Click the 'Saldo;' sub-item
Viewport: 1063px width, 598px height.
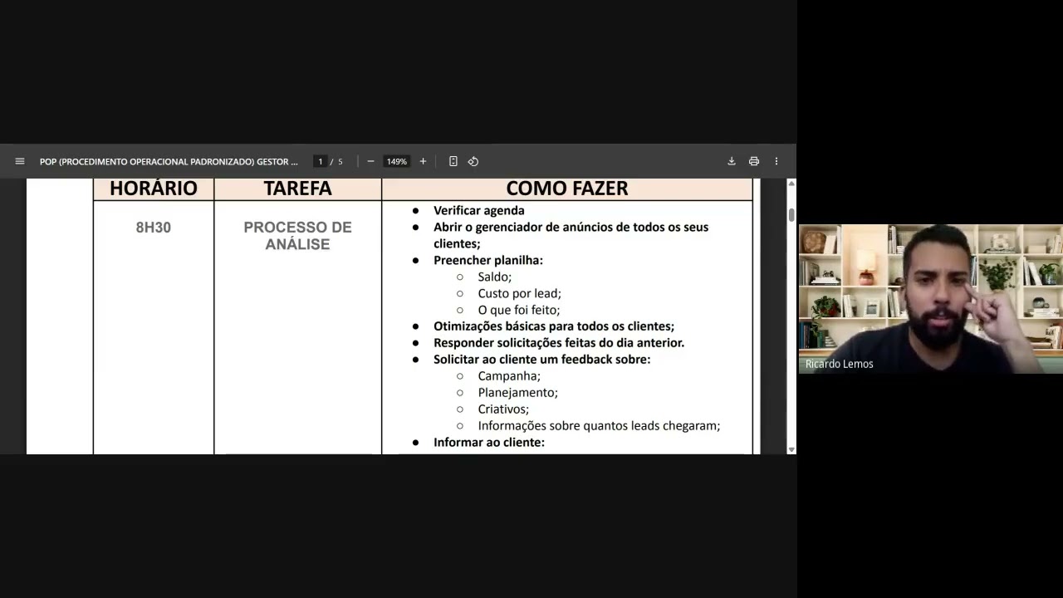click(x=495, y=277)
